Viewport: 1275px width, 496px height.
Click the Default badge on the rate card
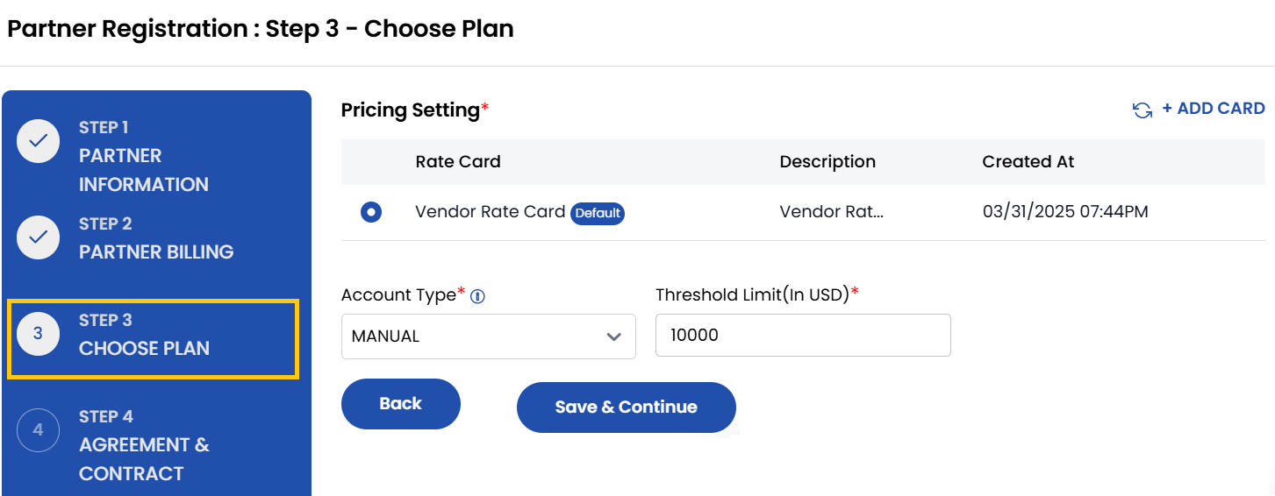point(598,213)
